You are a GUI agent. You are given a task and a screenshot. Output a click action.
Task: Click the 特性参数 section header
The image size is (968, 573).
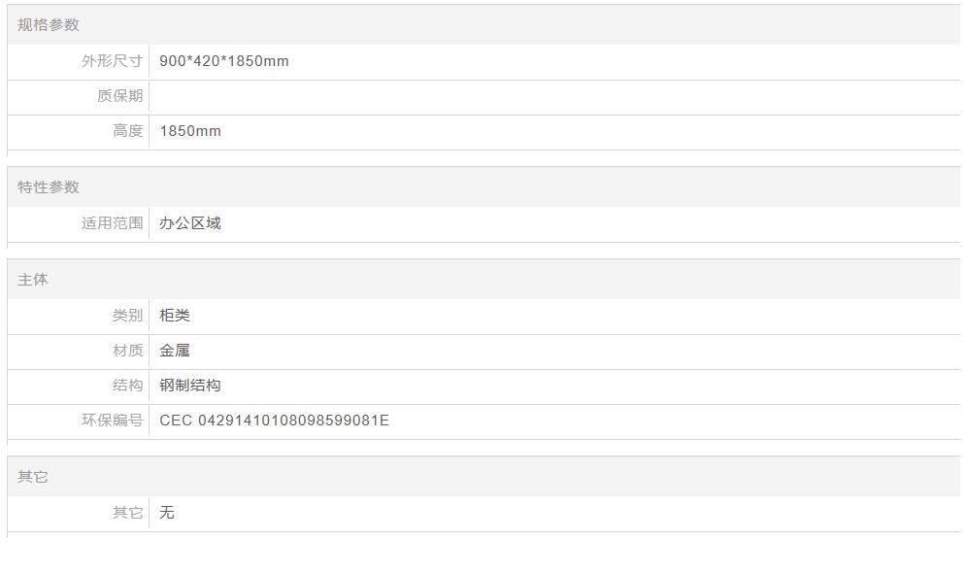pyautogui.click(x=49, y=187)
